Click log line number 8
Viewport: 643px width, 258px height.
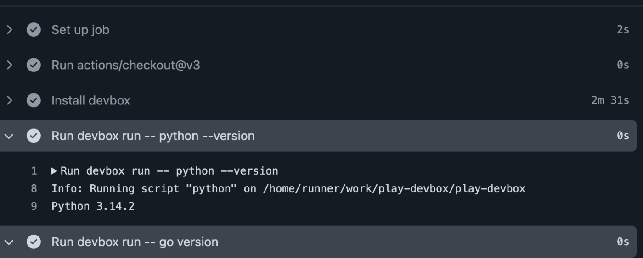[x=34, y=188]
